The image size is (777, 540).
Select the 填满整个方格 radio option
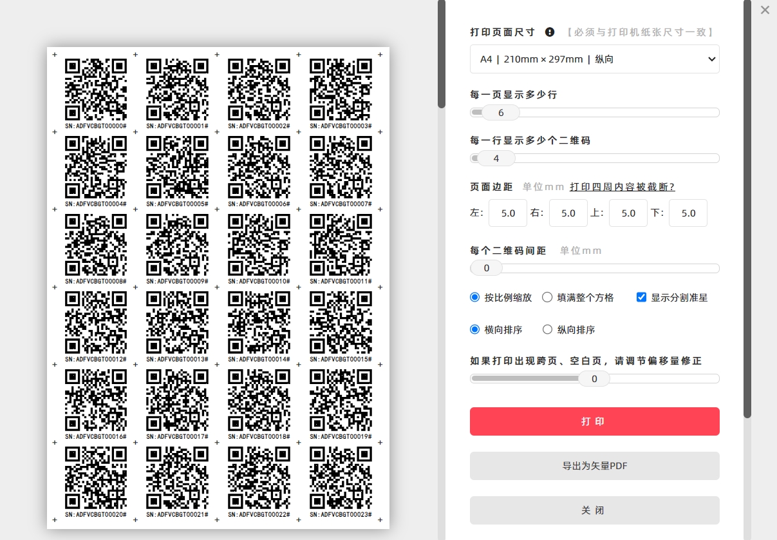tap(547, 298)
